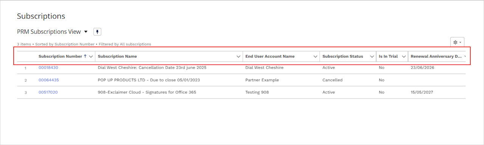Open subscription 00517020
Image resolution: width=484 pixels, height=145 pixels.
(x=48, y=92)
